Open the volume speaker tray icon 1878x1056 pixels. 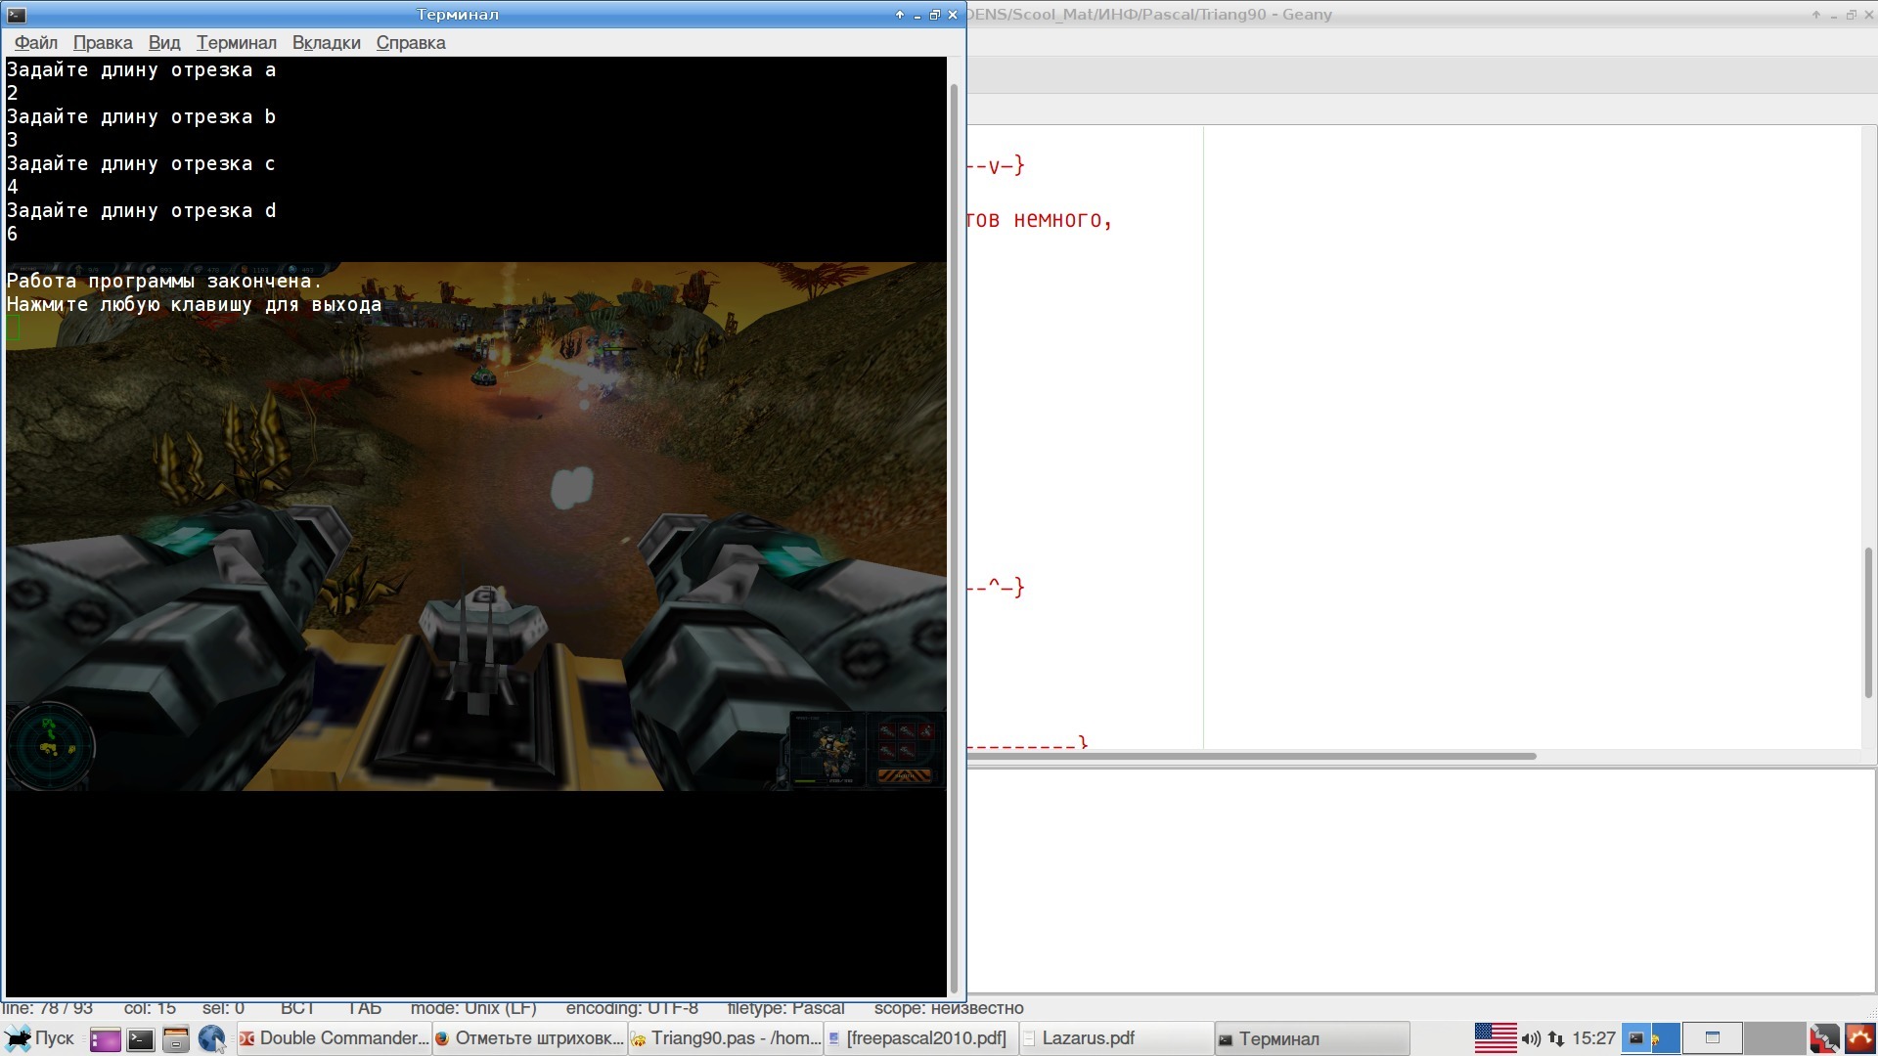click(x=1531, y=1038)
